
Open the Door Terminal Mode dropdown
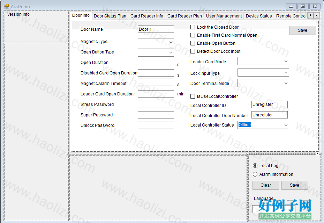coord(263,83)
